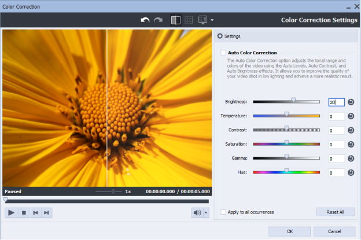The image size is (361, 240).
Task: Reset the Brightness value
Action: [x=351, y=102]
